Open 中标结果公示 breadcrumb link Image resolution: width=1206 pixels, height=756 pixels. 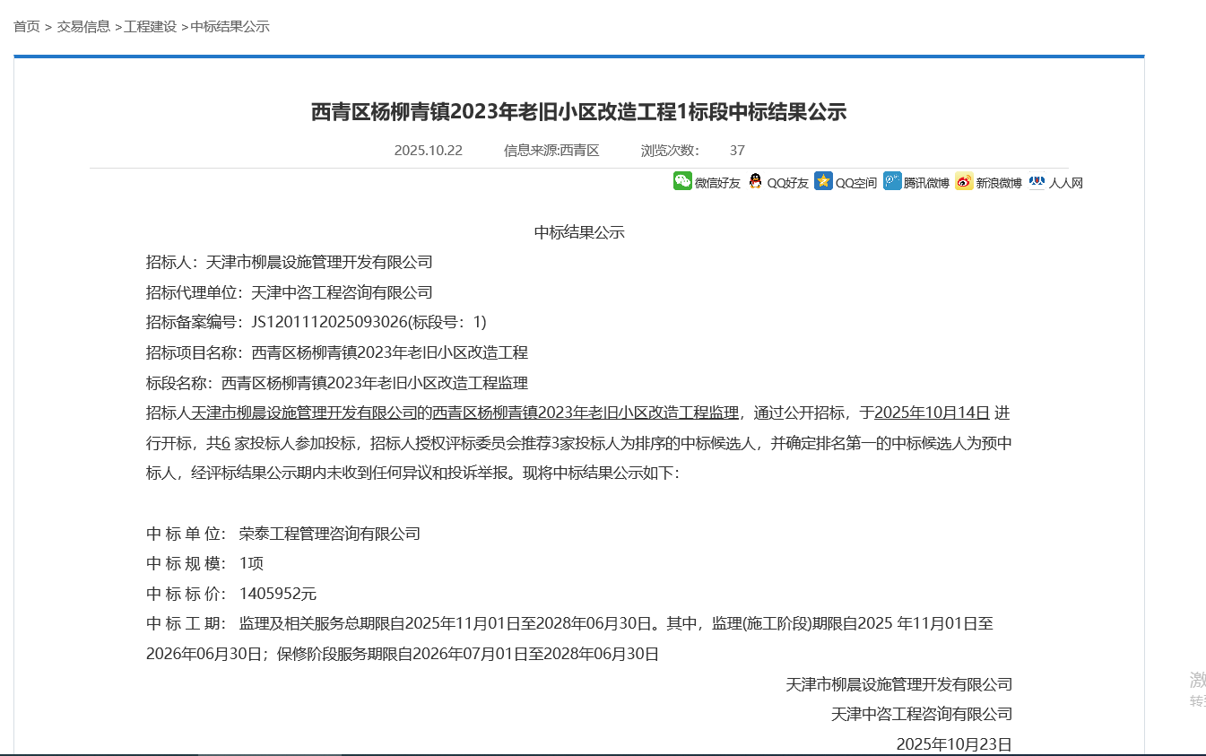coord(230,27)
